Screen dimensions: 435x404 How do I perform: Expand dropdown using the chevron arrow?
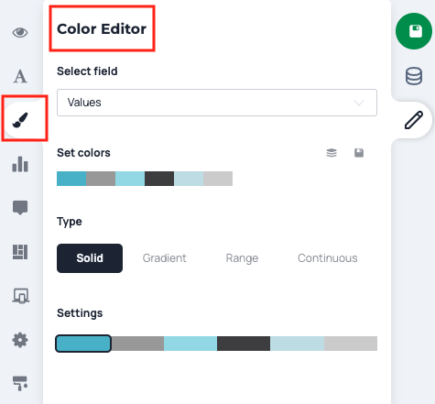coord(359,103)
